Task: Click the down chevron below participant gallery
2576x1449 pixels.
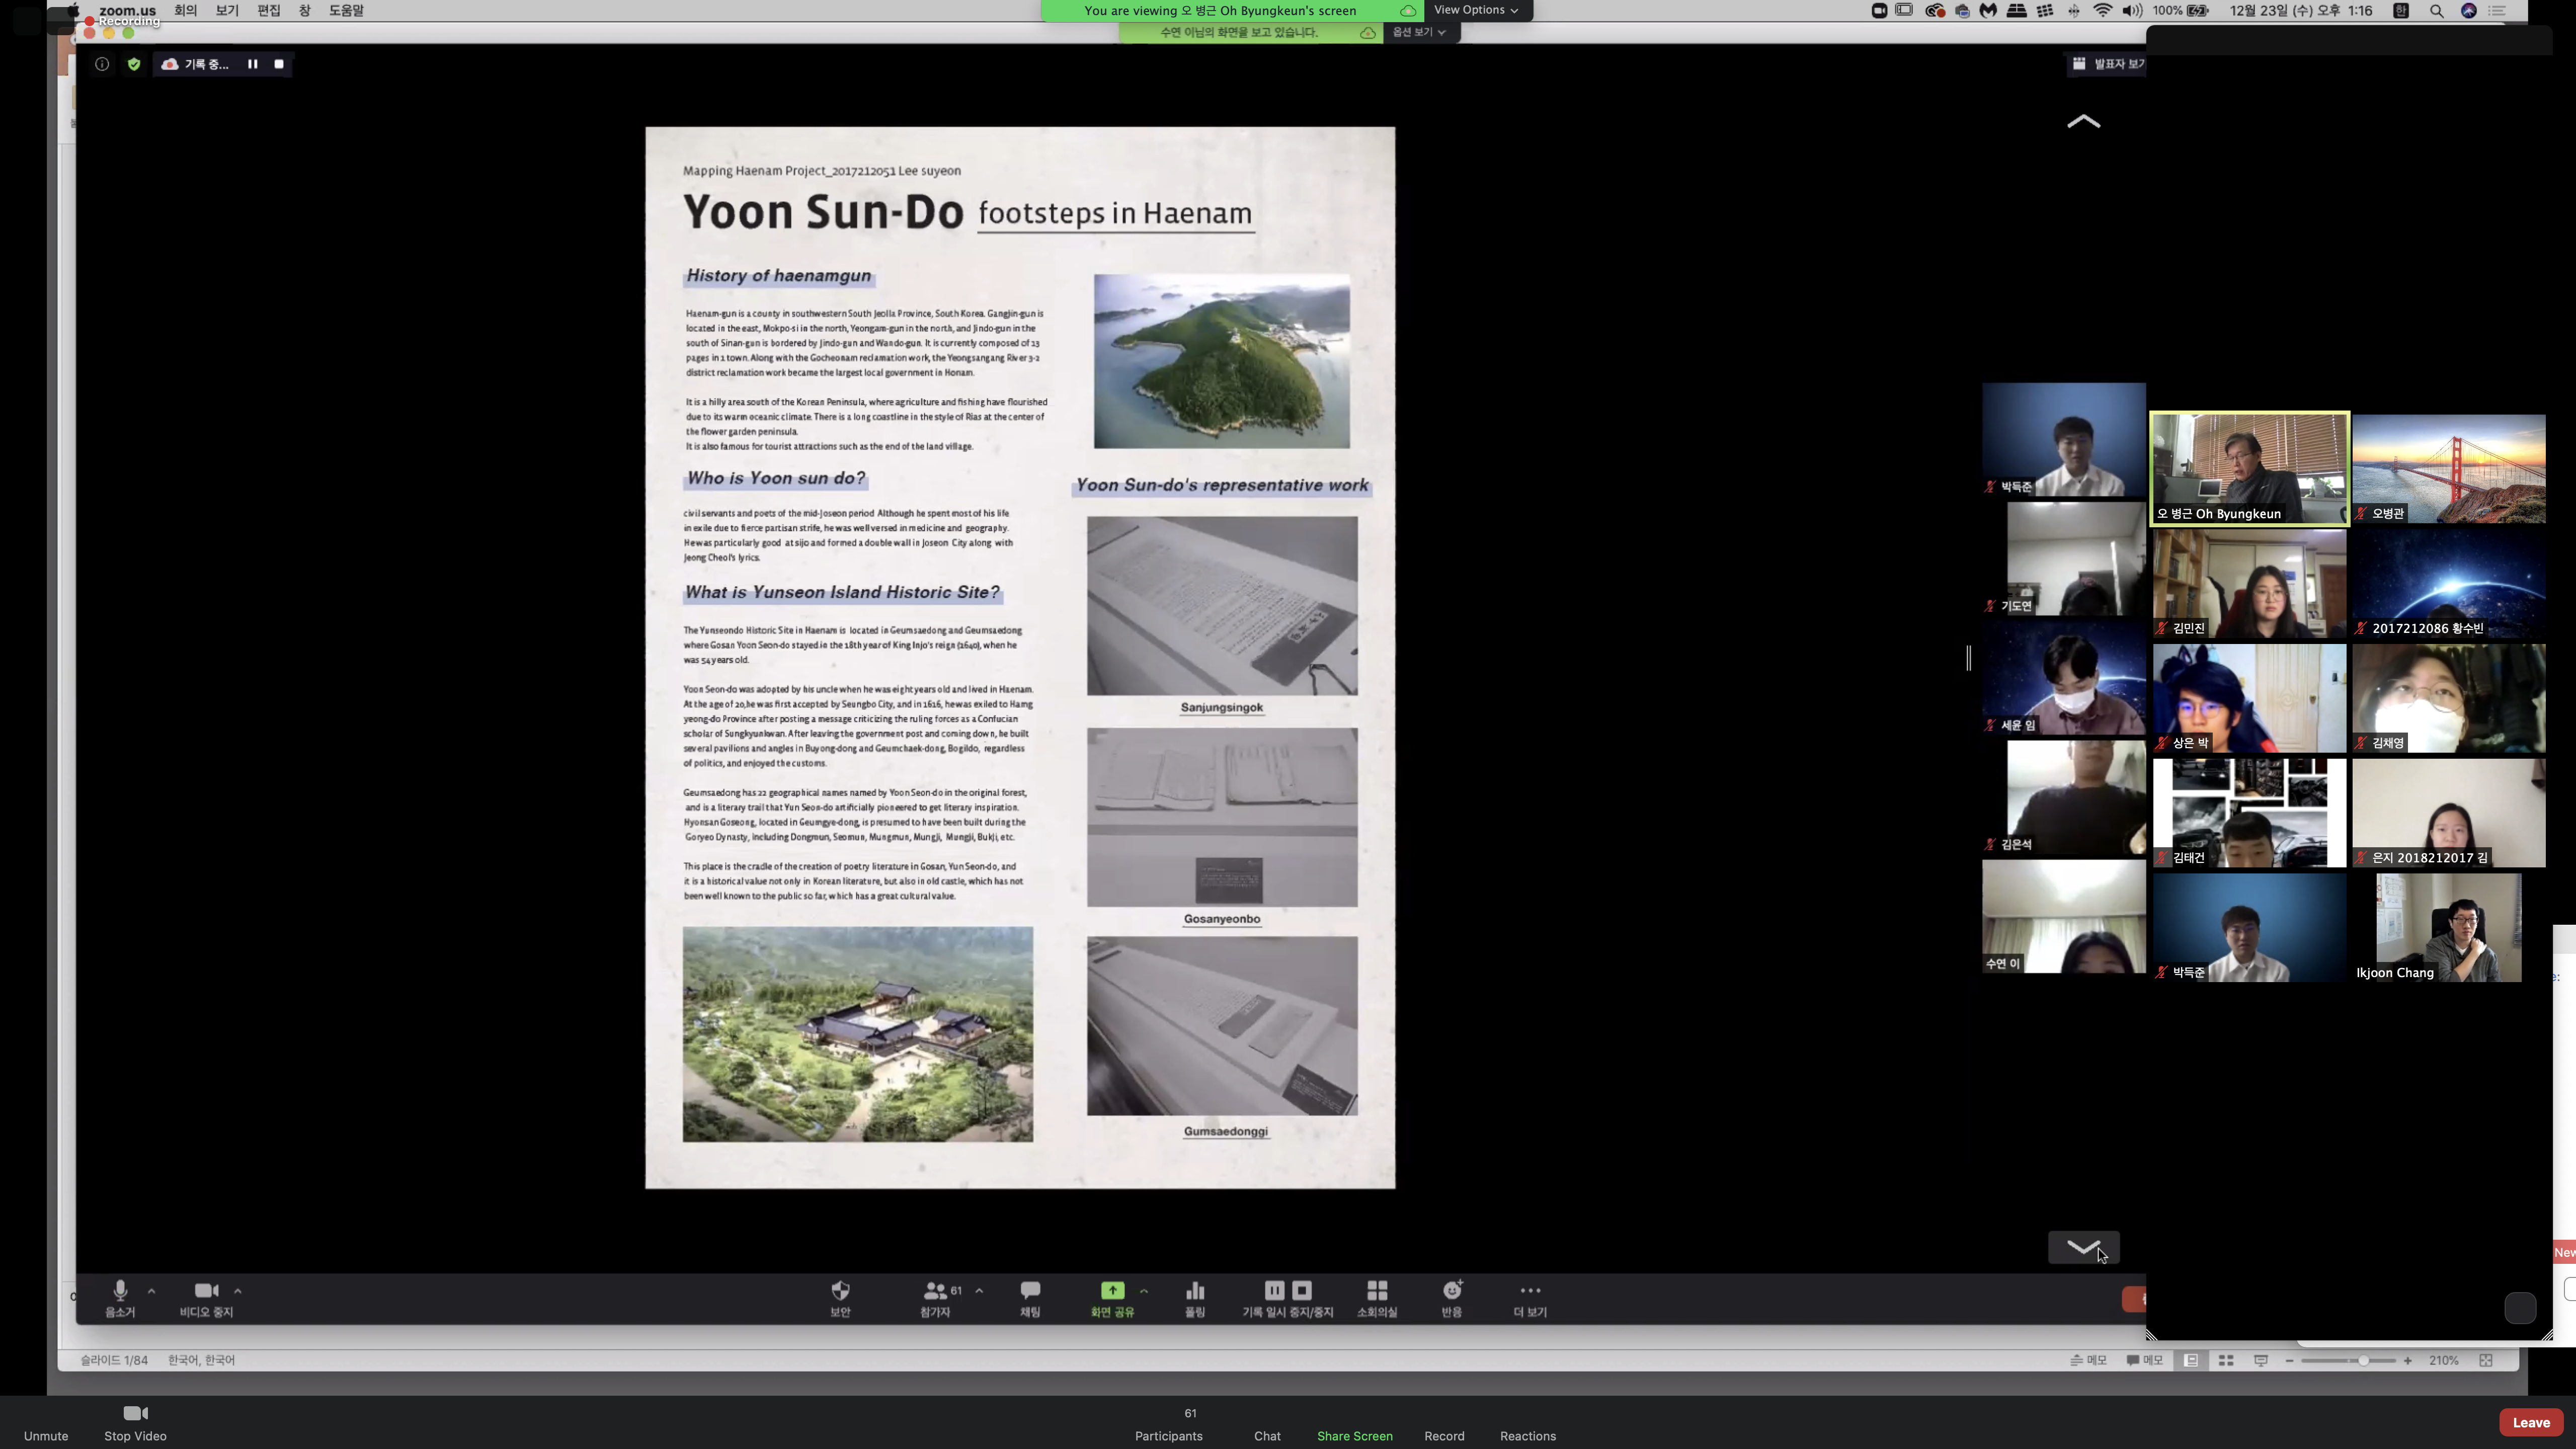Action: (x=2084, y=1247)
